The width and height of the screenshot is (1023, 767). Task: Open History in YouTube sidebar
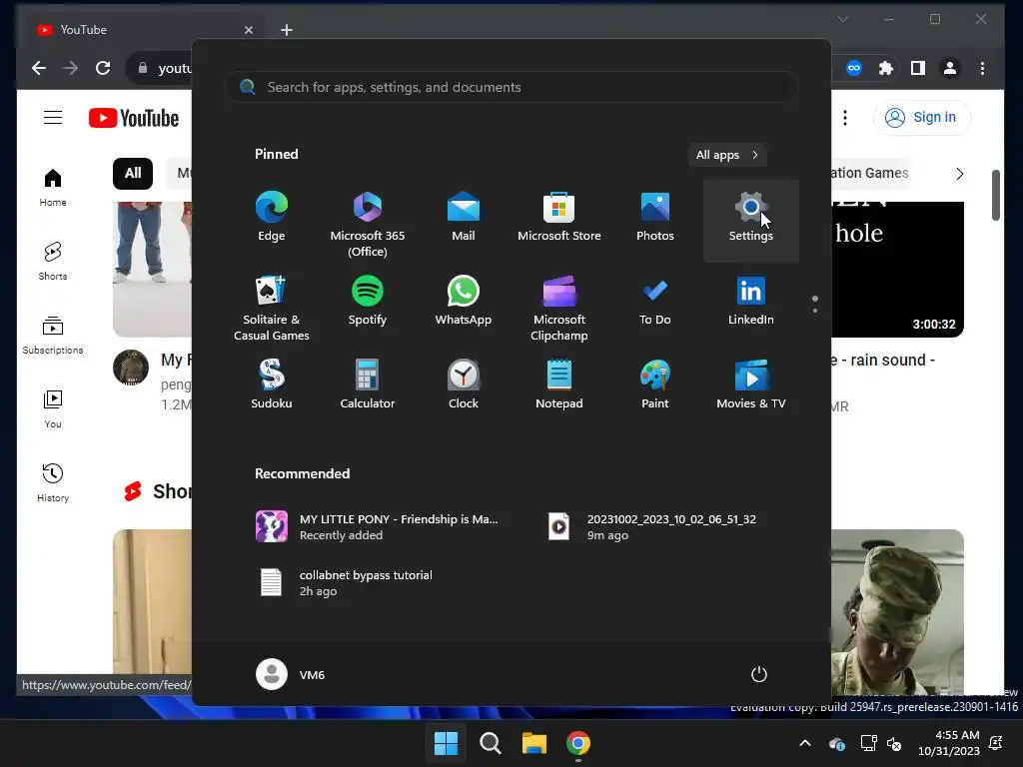53,482
